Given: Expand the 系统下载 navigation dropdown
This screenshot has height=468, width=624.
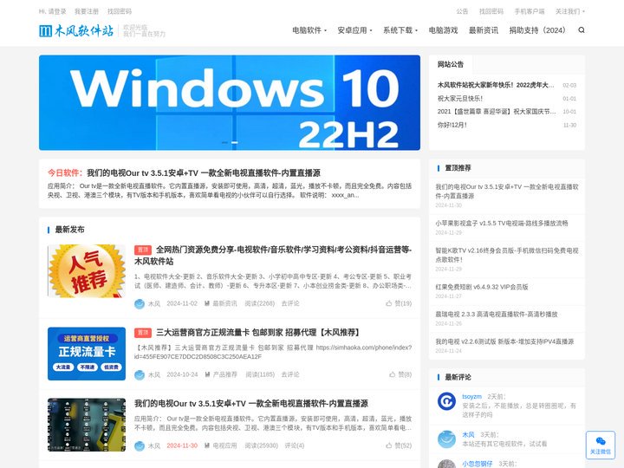Looking at the screenshot, I should tap(400, 30).
